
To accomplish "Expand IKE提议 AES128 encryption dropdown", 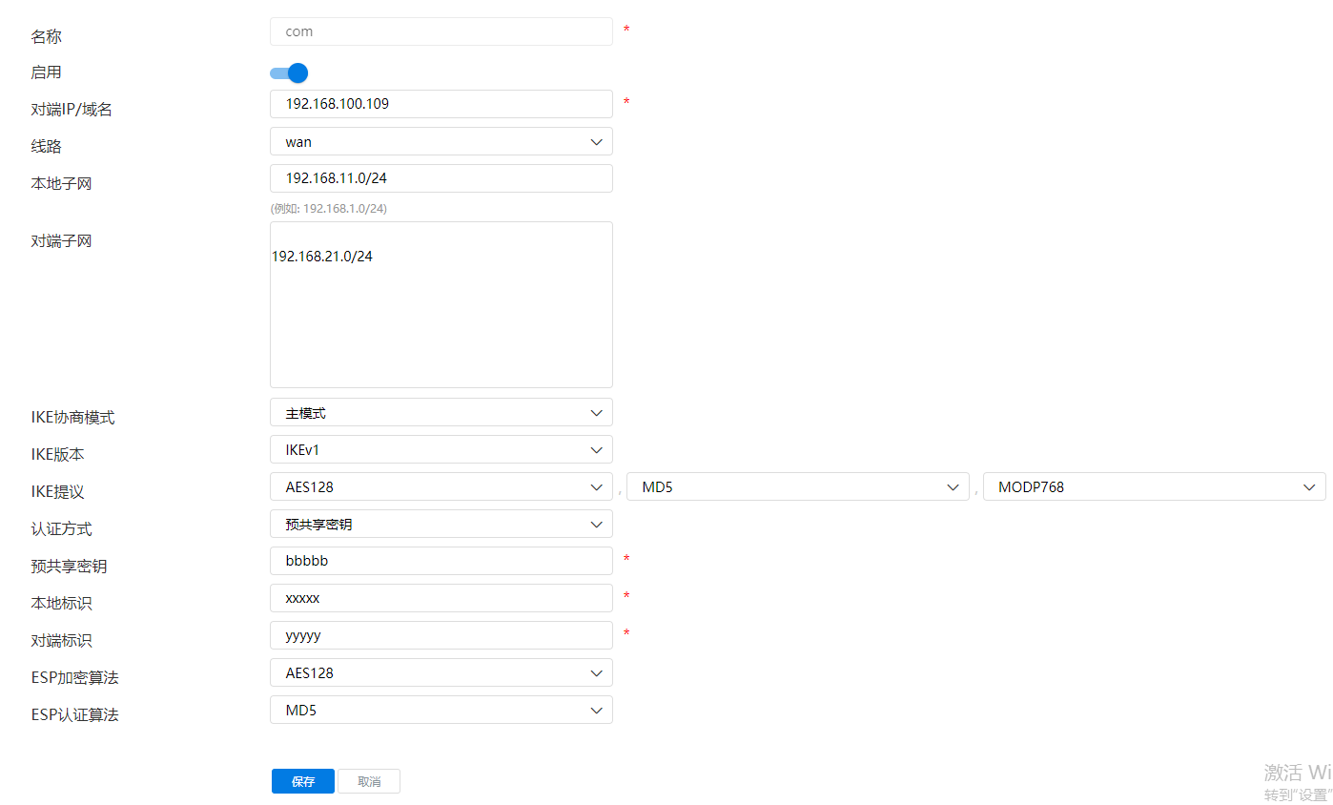I will [x=441, y=487].
